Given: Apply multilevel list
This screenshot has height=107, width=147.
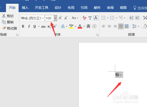Looking at the screenshot, I should 121,18.
